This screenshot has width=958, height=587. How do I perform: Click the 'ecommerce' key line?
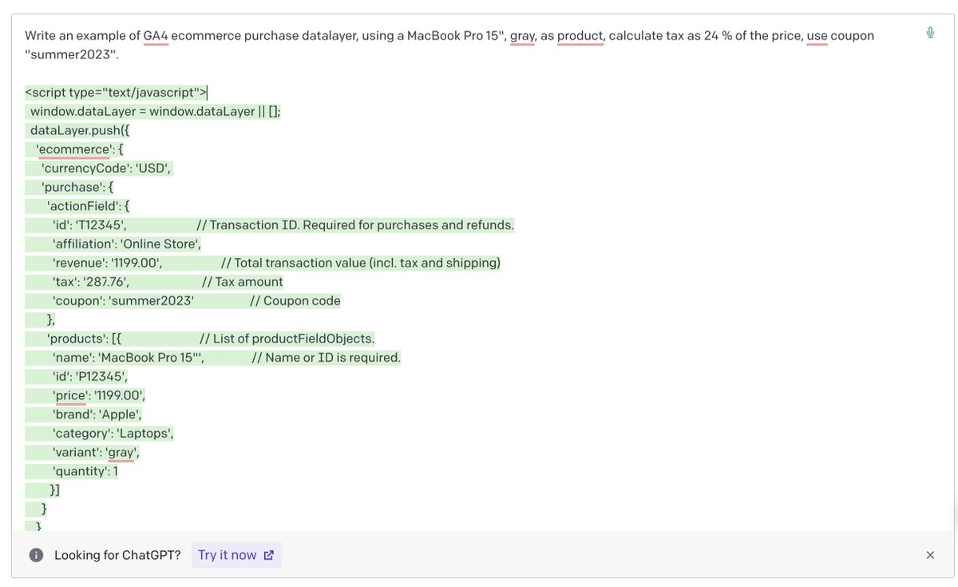pos(80,149)
